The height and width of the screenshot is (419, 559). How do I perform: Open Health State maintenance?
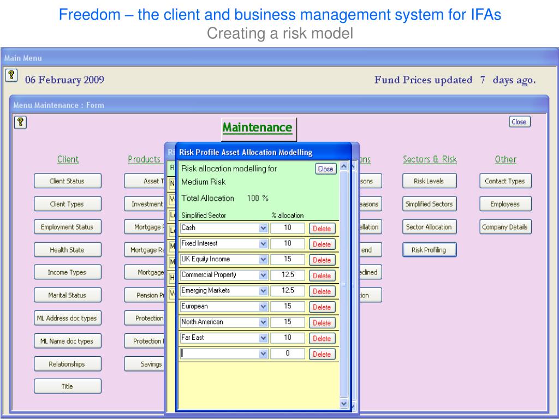[67, 249]
